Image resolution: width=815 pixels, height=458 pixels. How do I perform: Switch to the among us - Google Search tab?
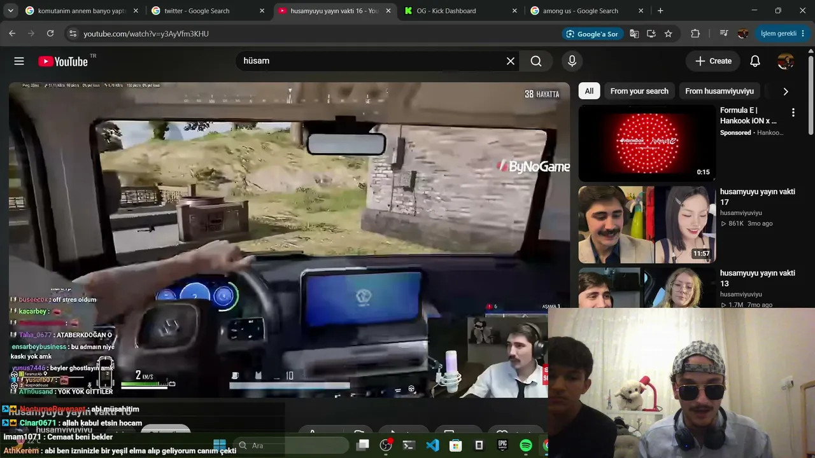587,11
